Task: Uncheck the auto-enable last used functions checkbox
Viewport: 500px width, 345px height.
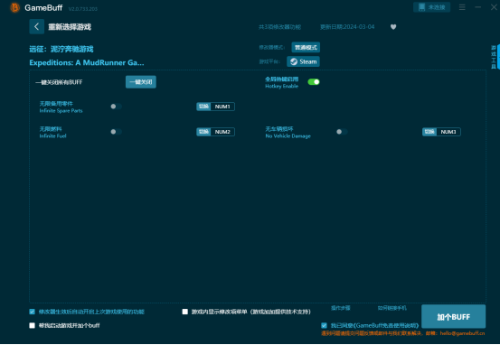Action: tap(32, 312)
